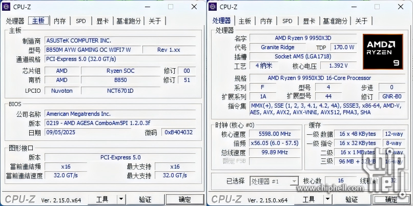Expand 工具 dropdown arrow in right window
413x206 pixels.
click(327, 200)
